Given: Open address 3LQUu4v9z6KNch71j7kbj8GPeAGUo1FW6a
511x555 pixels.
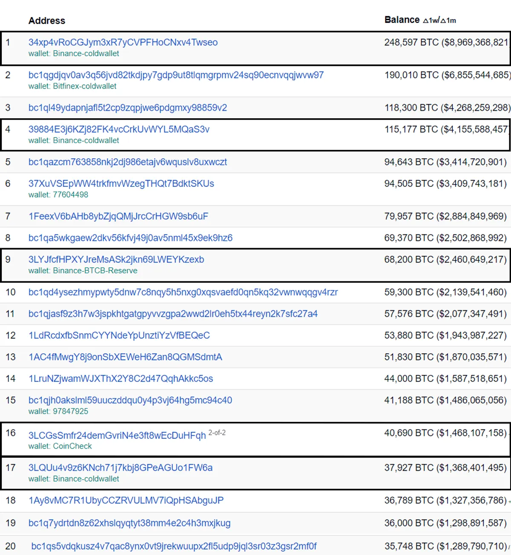Looking at the screenshot, I should coord(121,468).
